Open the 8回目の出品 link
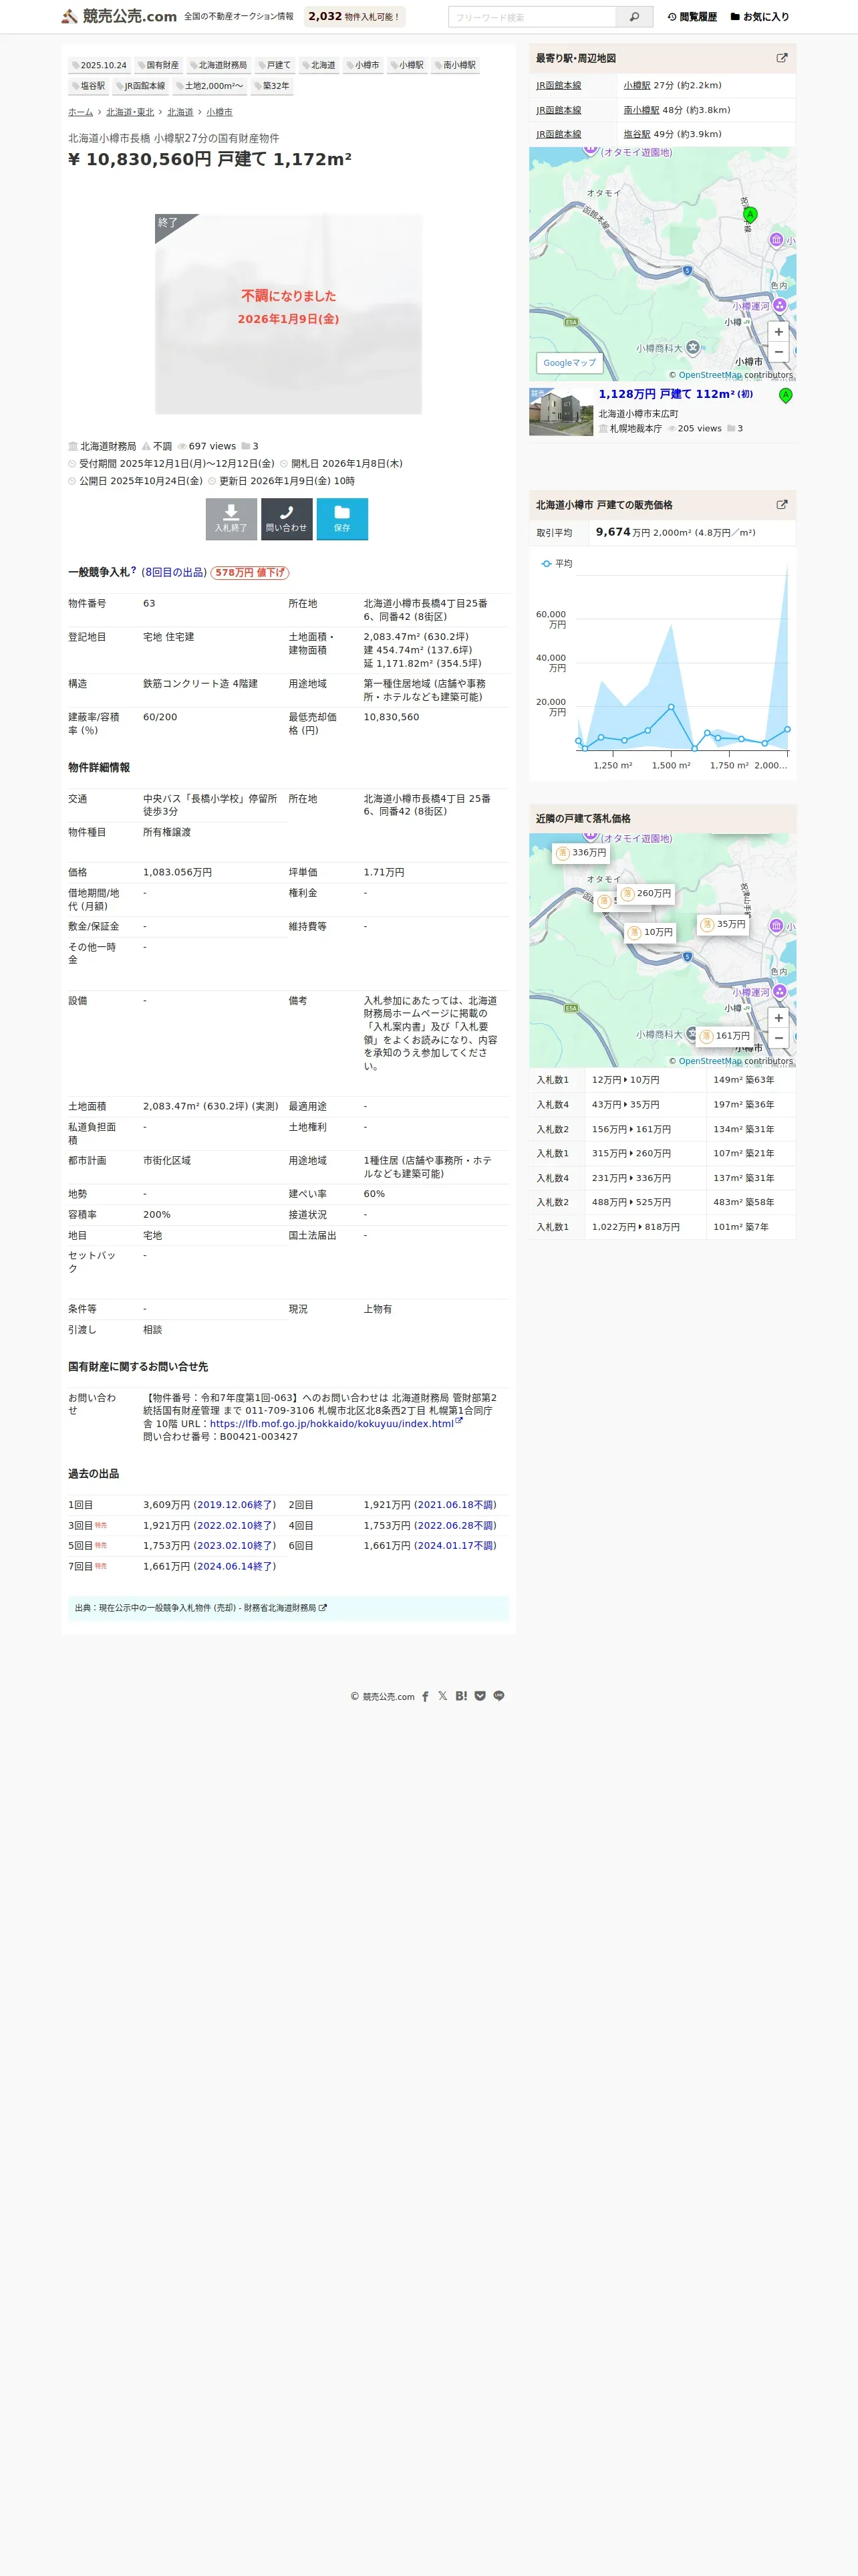858x2576 pixels. click(175, 573)
